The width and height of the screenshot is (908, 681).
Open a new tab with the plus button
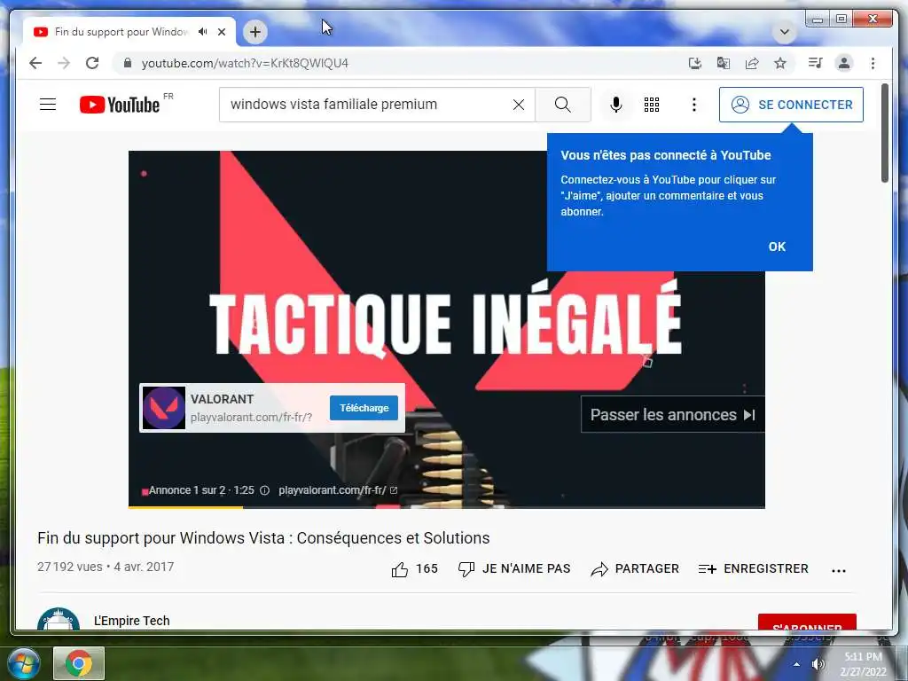[255, 32]
